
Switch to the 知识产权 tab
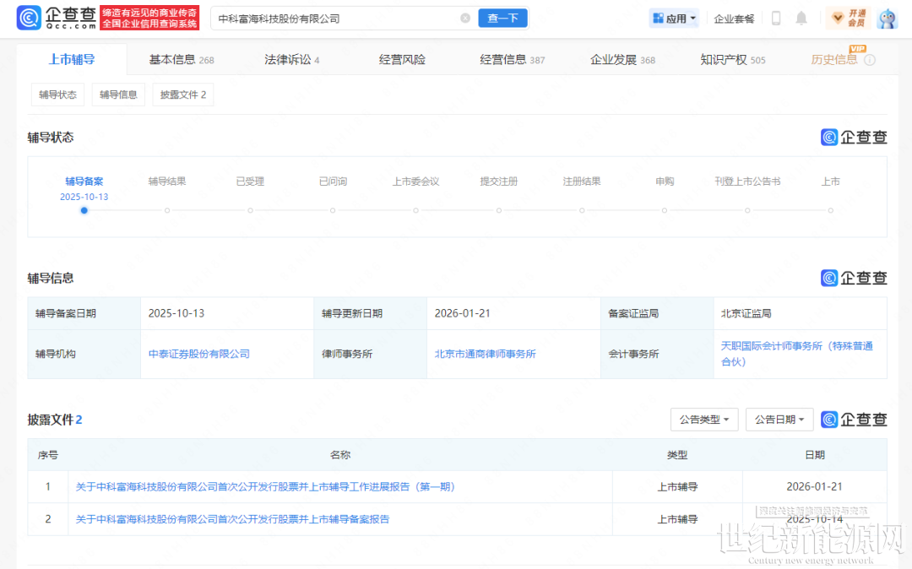[732, 60]
